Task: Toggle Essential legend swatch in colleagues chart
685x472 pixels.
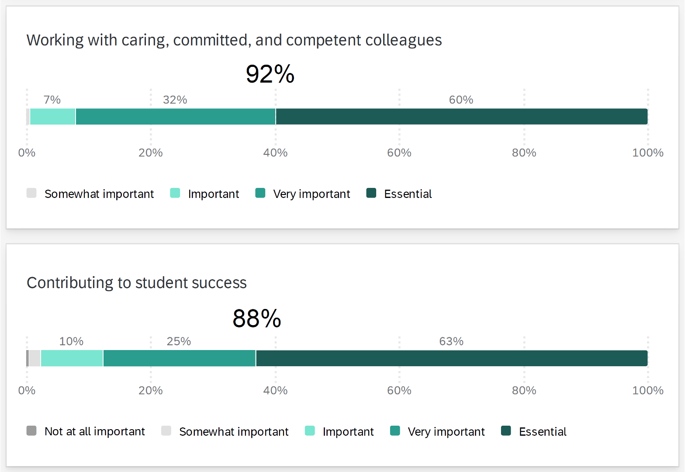Action: [371, 193]
